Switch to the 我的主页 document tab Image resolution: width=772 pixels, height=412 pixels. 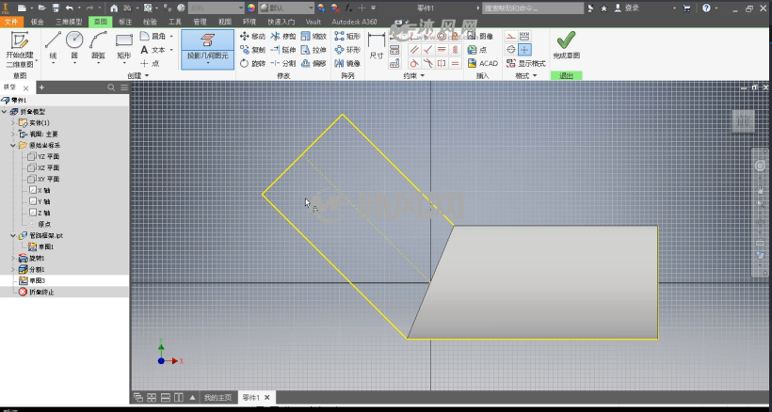(x=217, y=397)
